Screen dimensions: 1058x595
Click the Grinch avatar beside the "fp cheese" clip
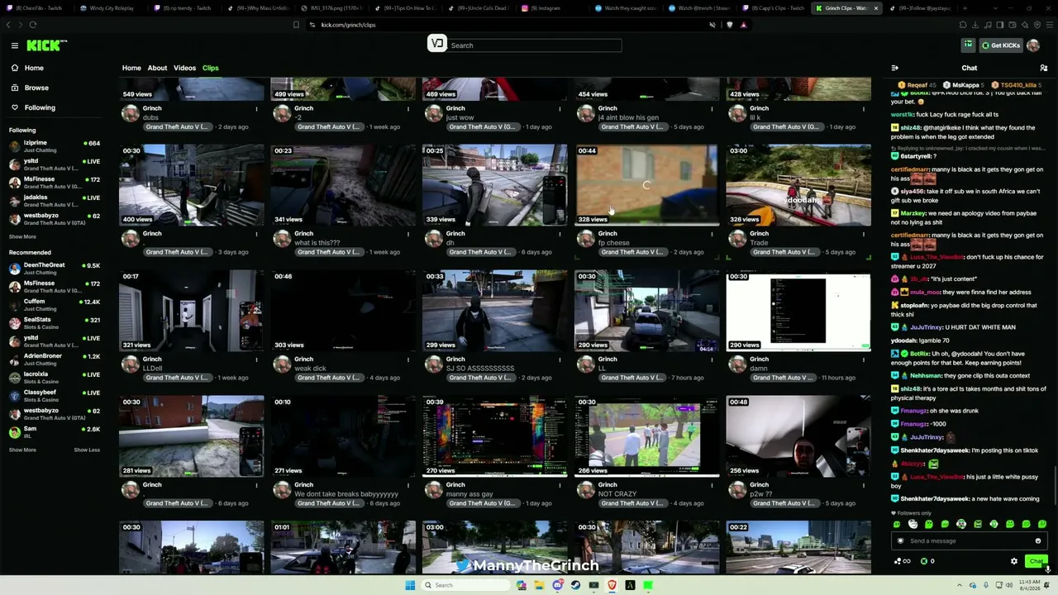coord(586,240)
